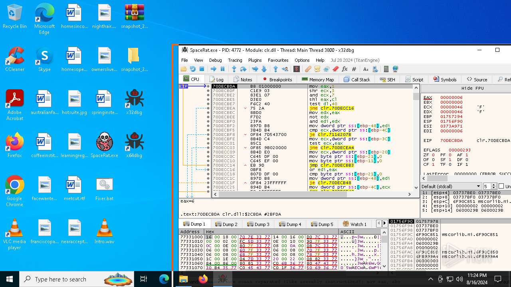The height and width of the screenshot is (287, 511).
Task: Select the EAX register value 00000006
Action: click(451, 98)
